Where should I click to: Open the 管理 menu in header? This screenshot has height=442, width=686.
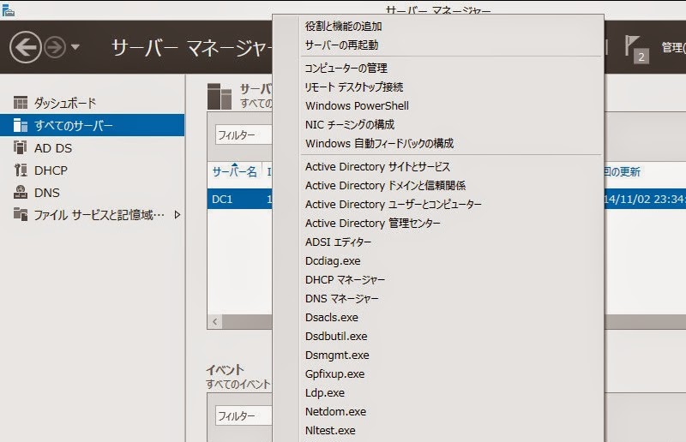pyautogui.click(x=673, y=47)
